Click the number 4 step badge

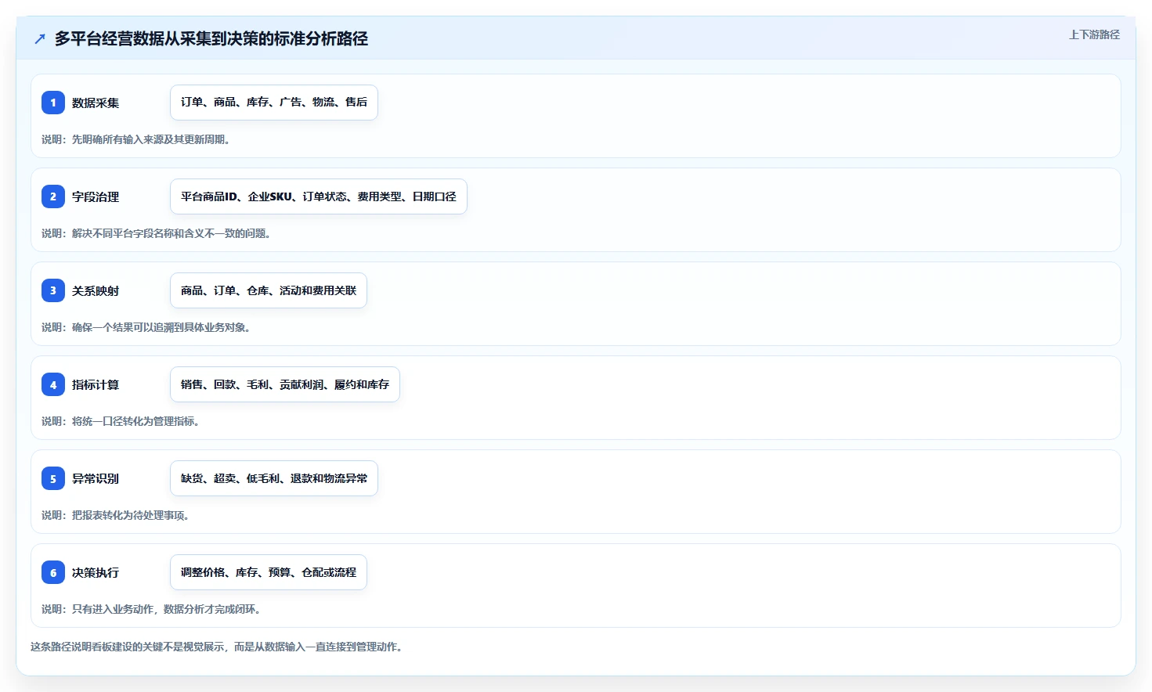(53, 384)
